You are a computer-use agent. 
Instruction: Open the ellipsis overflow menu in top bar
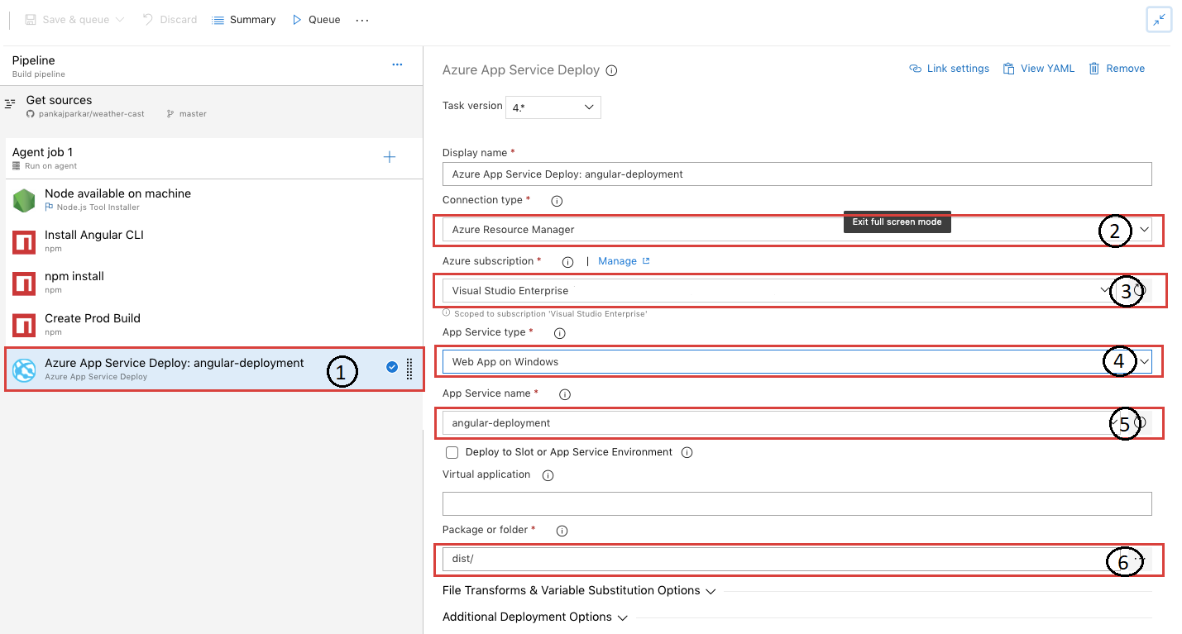coord(361,19)
